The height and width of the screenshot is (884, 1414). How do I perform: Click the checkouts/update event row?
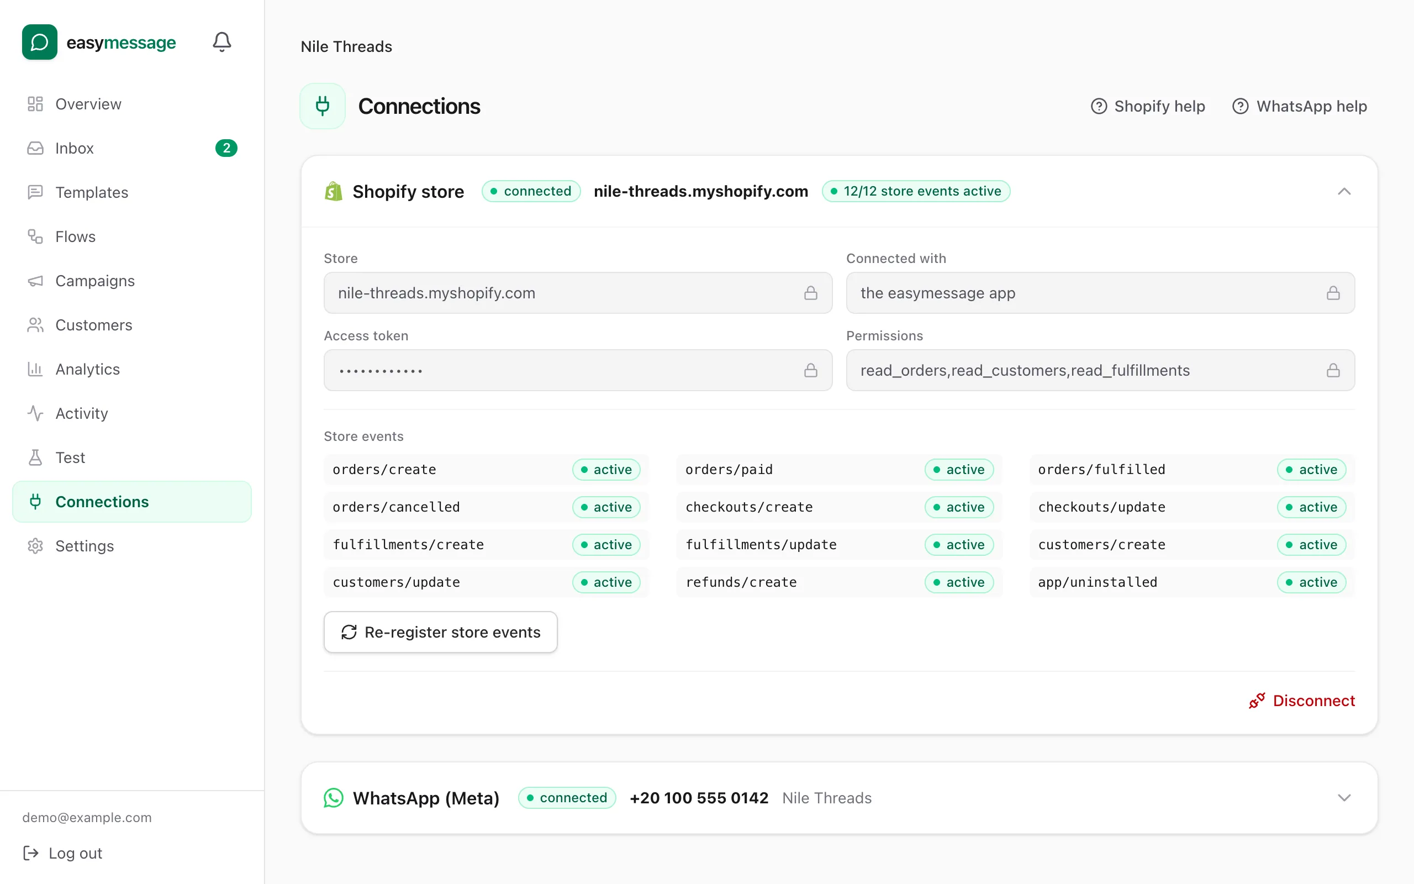1192,507
